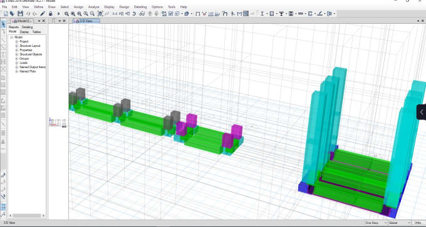Click the frame design I-section icon
This screenshot has height=227, width=426.
pyautogui.click(x=262, y=14)
